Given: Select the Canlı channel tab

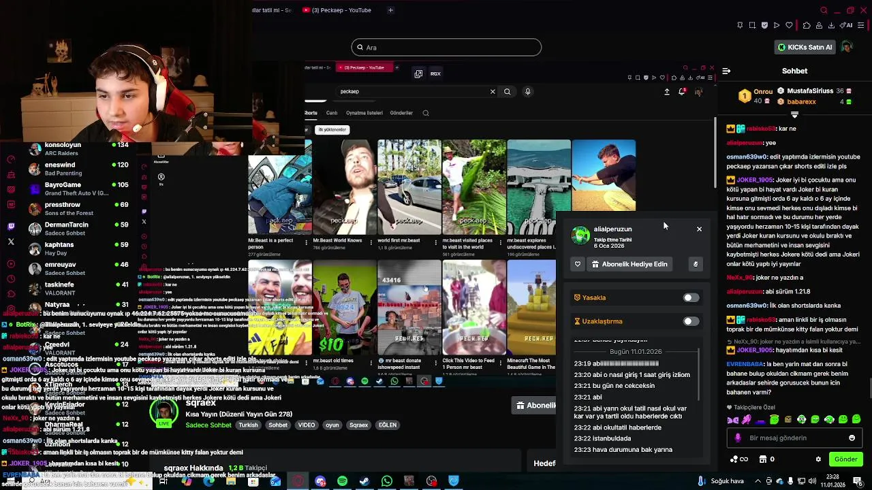Looking at the screenshot, I should point(332,113).
